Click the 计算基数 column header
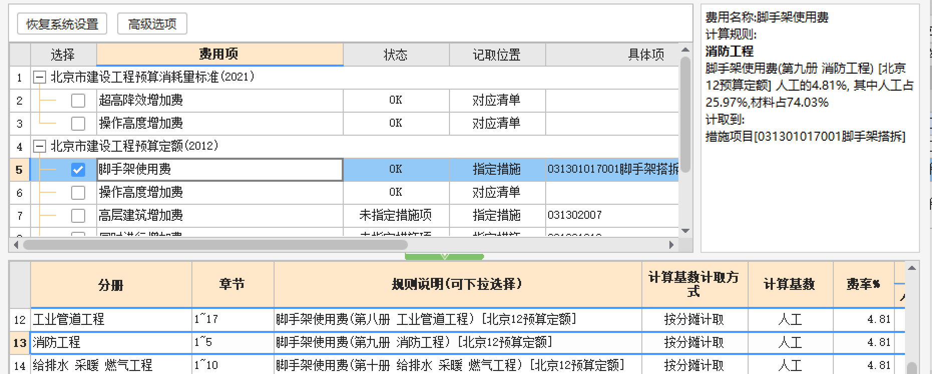 pos(790,284)
